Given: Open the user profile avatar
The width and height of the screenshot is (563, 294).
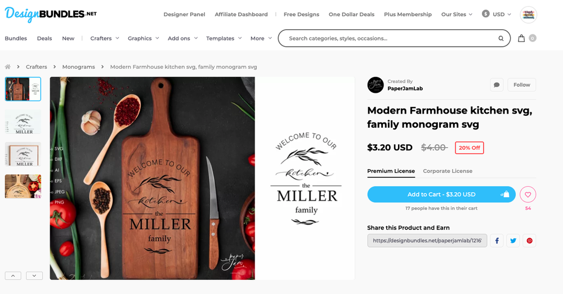Looking at the screenshot, I should [x=529, y=15].
